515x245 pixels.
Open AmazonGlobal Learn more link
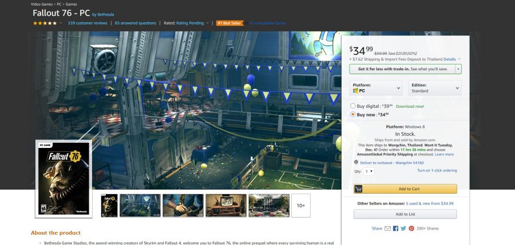coord(444,154)
